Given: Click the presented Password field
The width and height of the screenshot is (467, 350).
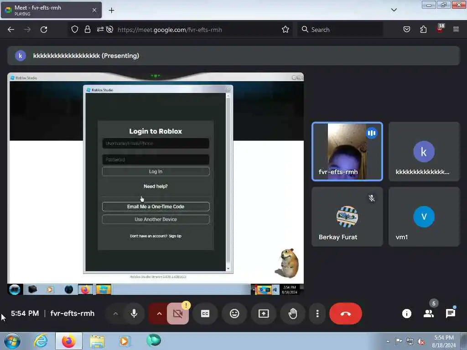Looking at the screenshot, I should tap(156, 160).
